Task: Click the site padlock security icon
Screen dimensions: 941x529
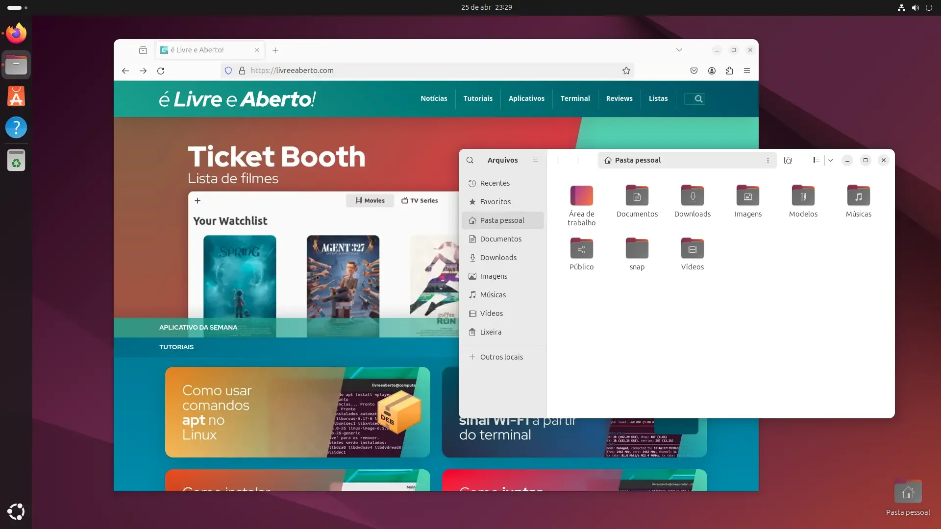Action: point(242,71)
